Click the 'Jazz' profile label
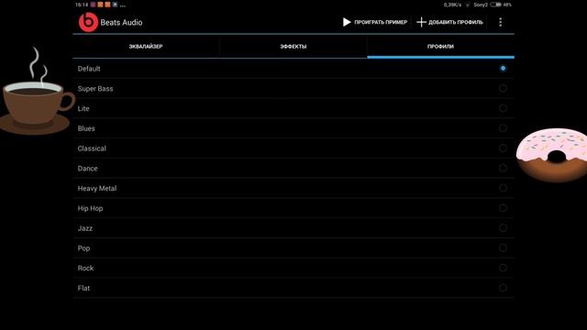The image size is (587, 330). [85, 228]
